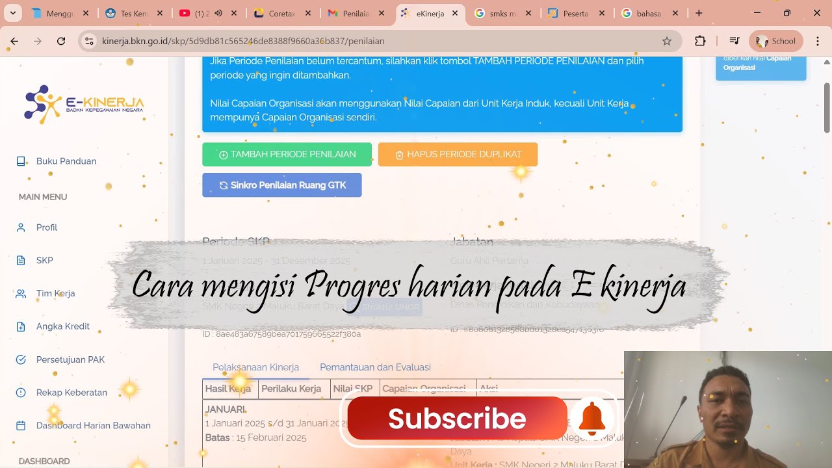Click the Tim Kerja people icon
Screen dimensions: 832x468
point(21,294)
